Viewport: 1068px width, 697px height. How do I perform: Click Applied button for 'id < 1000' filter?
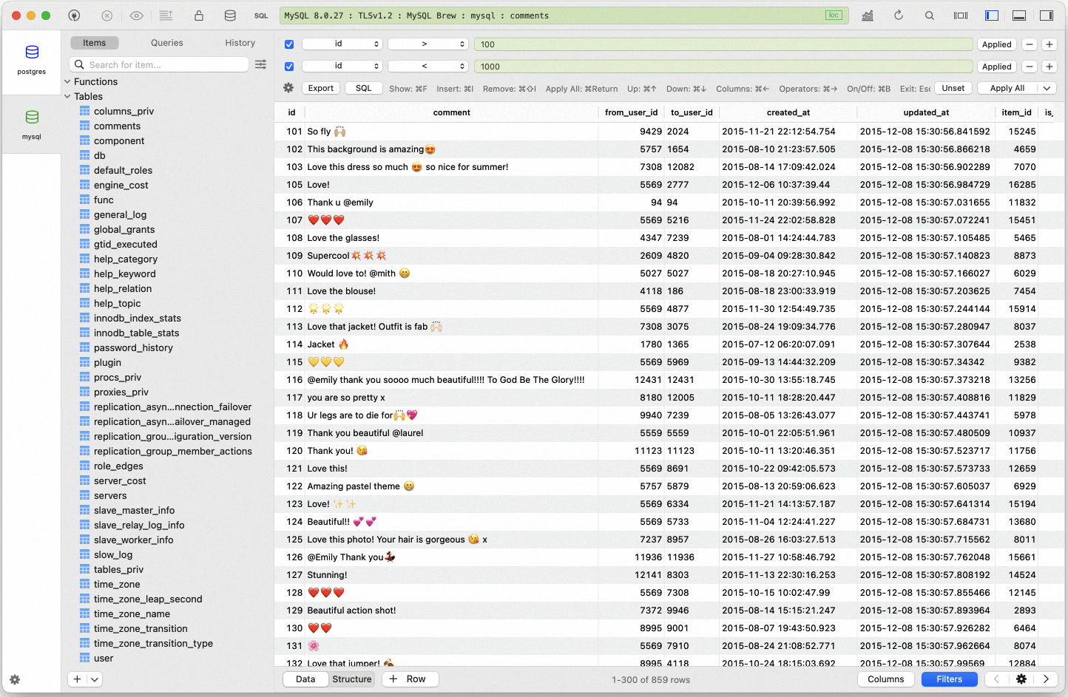coord(997,67)
